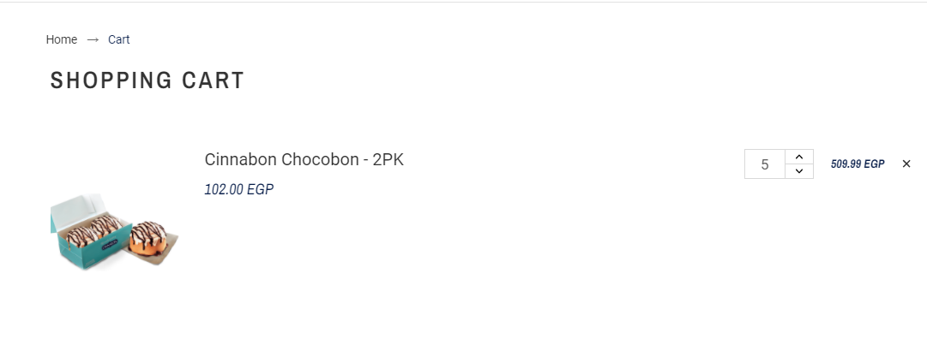This screenshot has width=927, height=357.
Task: Select the number in the quantity box
Action: coord(765,164)
